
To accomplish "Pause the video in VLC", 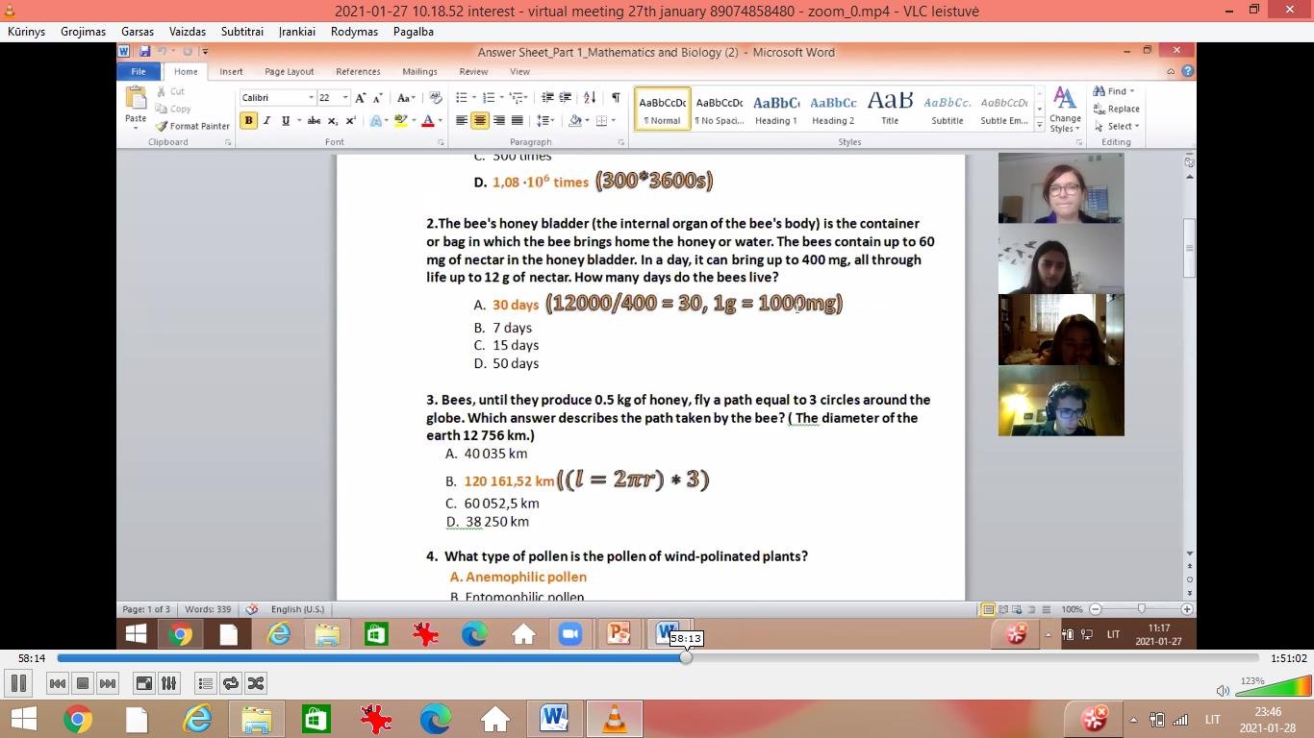I will coord(18,683).
